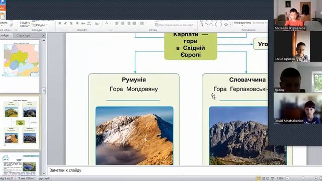Switch to Normal view in status bar

(259, 178)
